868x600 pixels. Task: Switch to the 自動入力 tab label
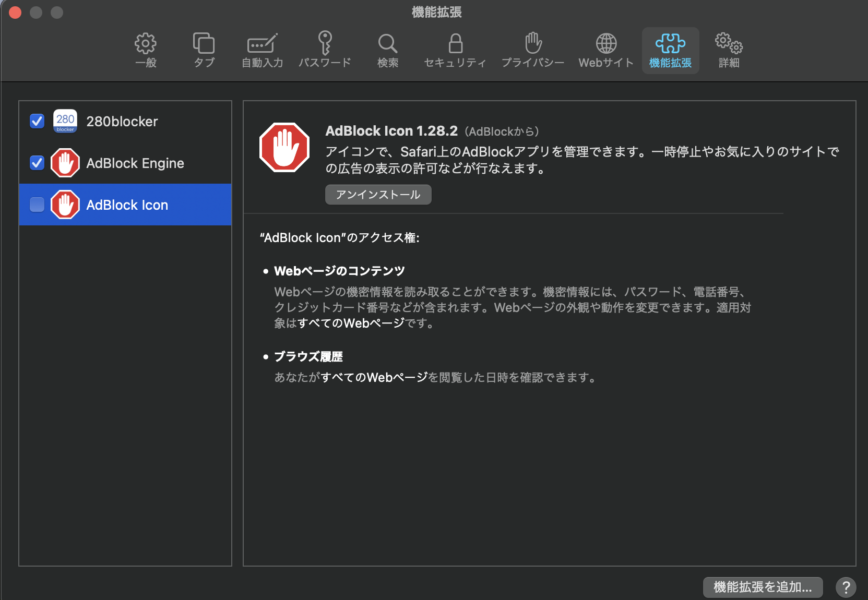pyautogui.click(x=263, y=63)
